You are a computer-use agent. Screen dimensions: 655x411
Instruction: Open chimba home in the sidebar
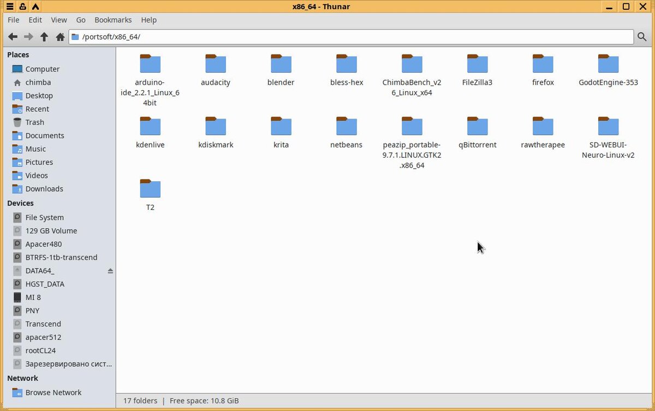point(58,82)
